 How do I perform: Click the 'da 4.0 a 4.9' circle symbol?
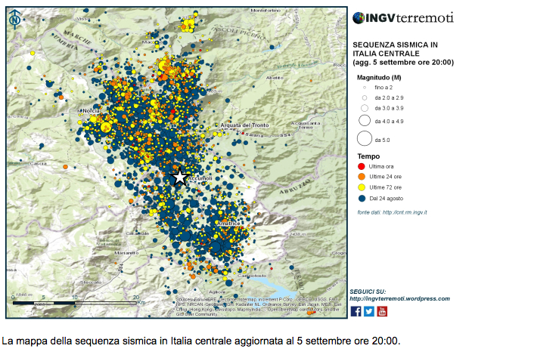click(x=364, y=120)
